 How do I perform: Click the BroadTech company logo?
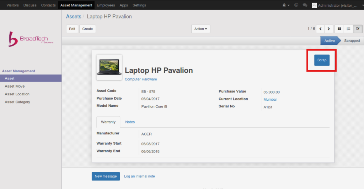[x=31, y=39]
